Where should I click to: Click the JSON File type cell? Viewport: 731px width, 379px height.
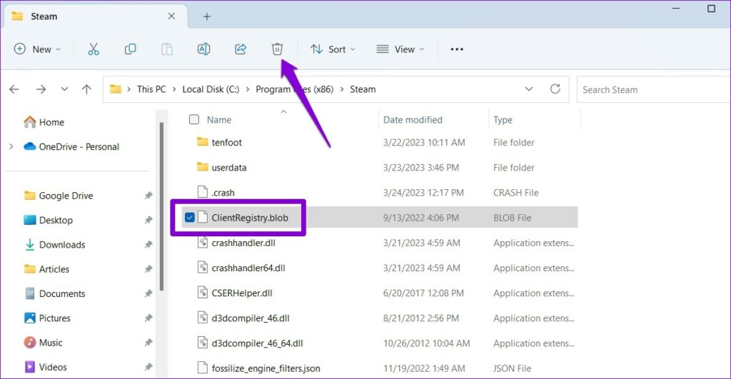click(x=512, y=368)
